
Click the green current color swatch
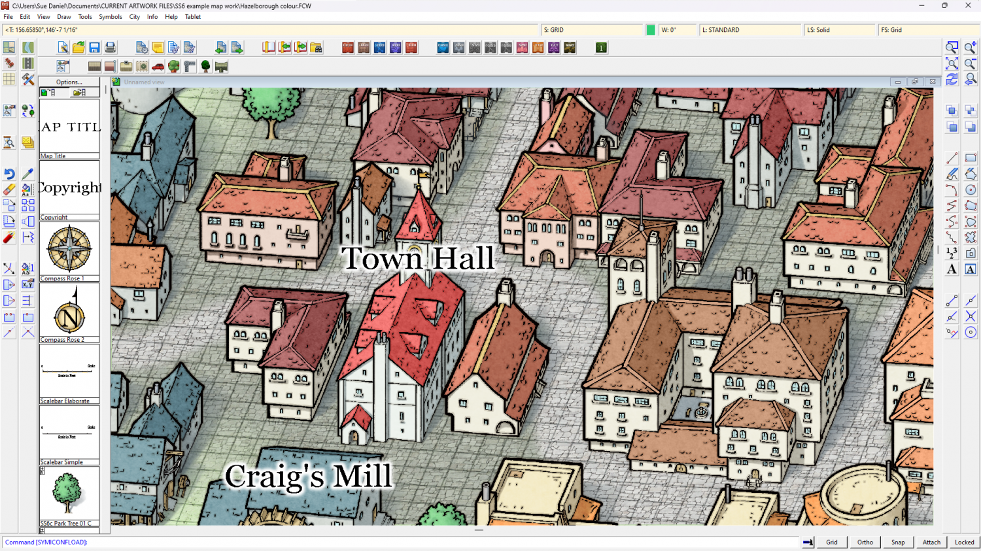pyautogui.click(x=651, y=30)
